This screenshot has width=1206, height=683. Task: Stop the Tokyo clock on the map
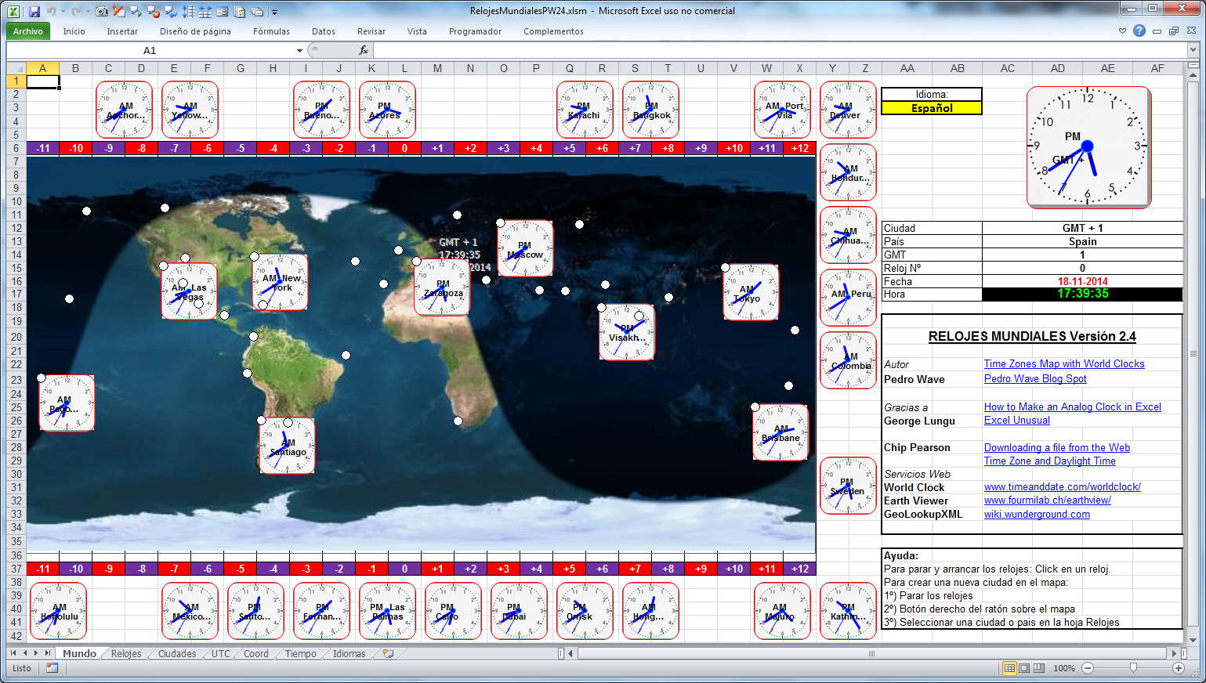tap(750, 292)
